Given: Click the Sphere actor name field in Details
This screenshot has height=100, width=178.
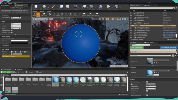Looking at the screenshot, I should (x=141, y=45).
